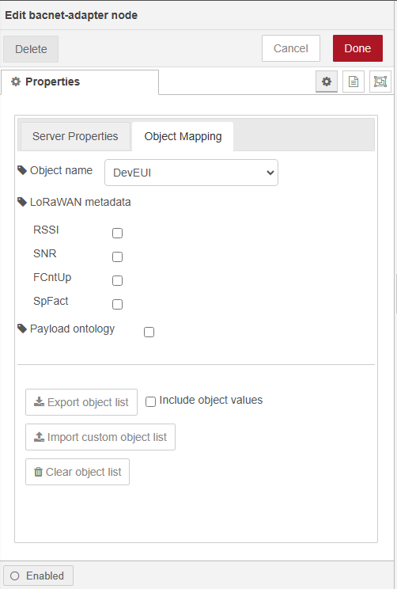Toggle the SpFact checkbox
The width and height of the screenshot is (397, 589).
[118, 304]
